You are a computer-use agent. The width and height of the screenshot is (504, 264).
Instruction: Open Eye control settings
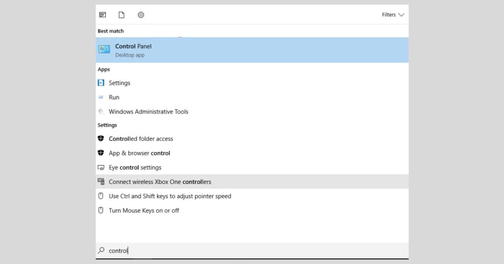pos(135,167)
